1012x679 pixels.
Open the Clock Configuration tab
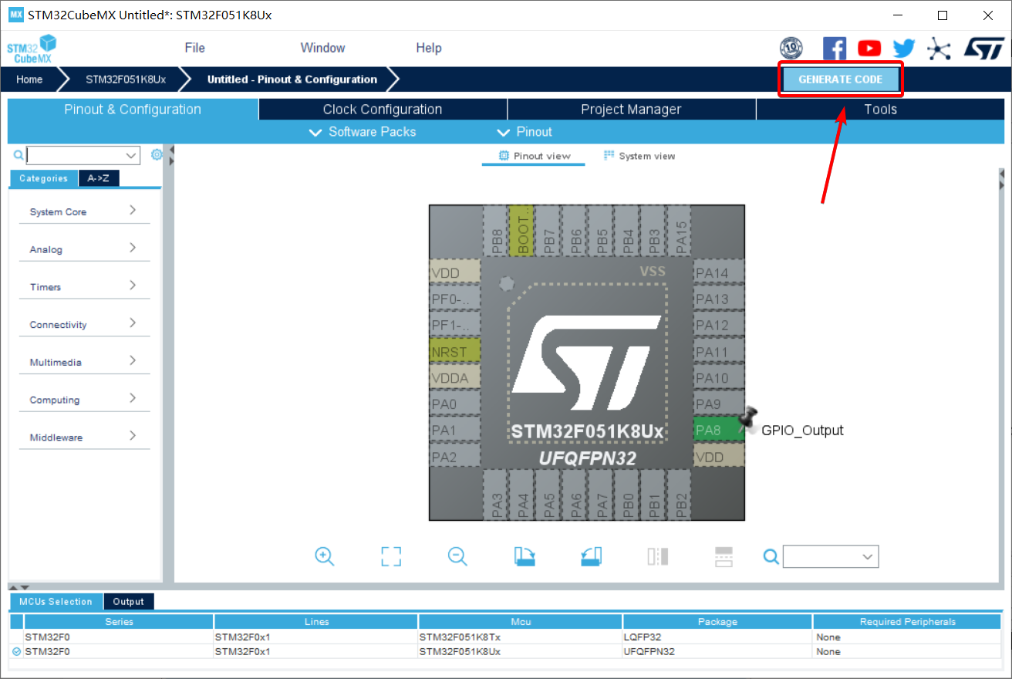click(x=383, y=110)
